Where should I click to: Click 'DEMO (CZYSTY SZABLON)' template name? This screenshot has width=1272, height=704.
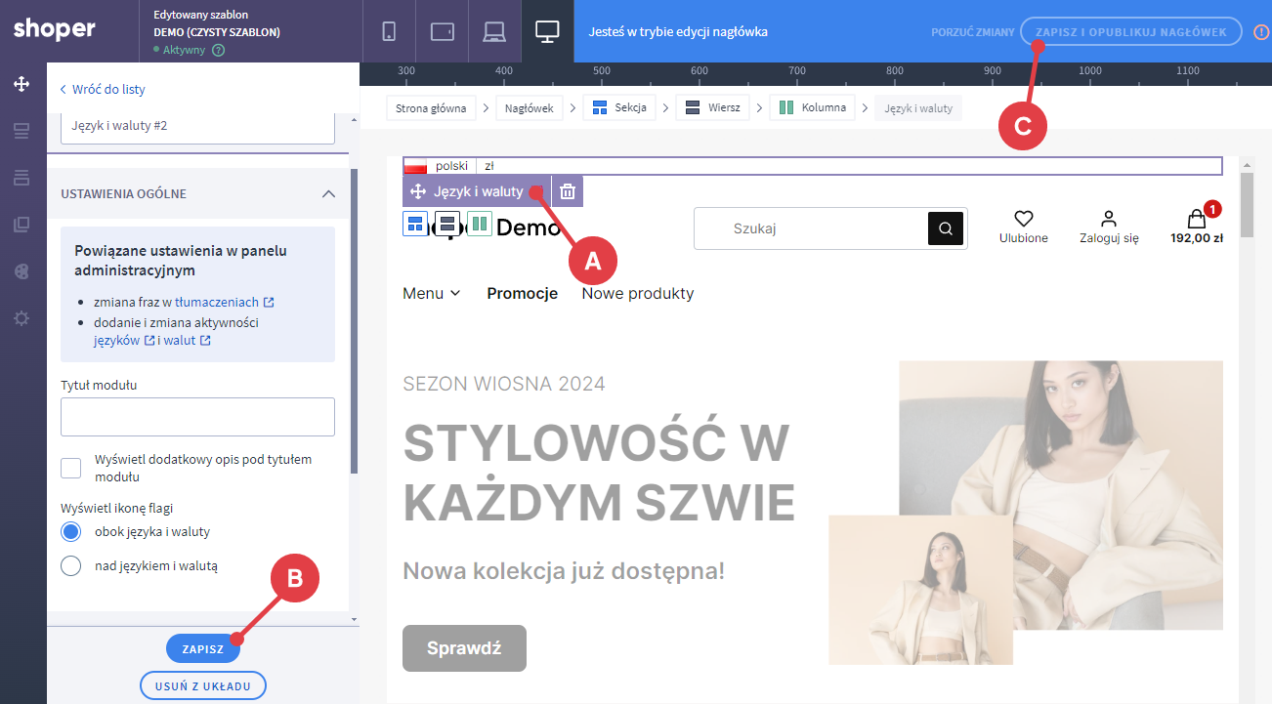click(217, 32)
